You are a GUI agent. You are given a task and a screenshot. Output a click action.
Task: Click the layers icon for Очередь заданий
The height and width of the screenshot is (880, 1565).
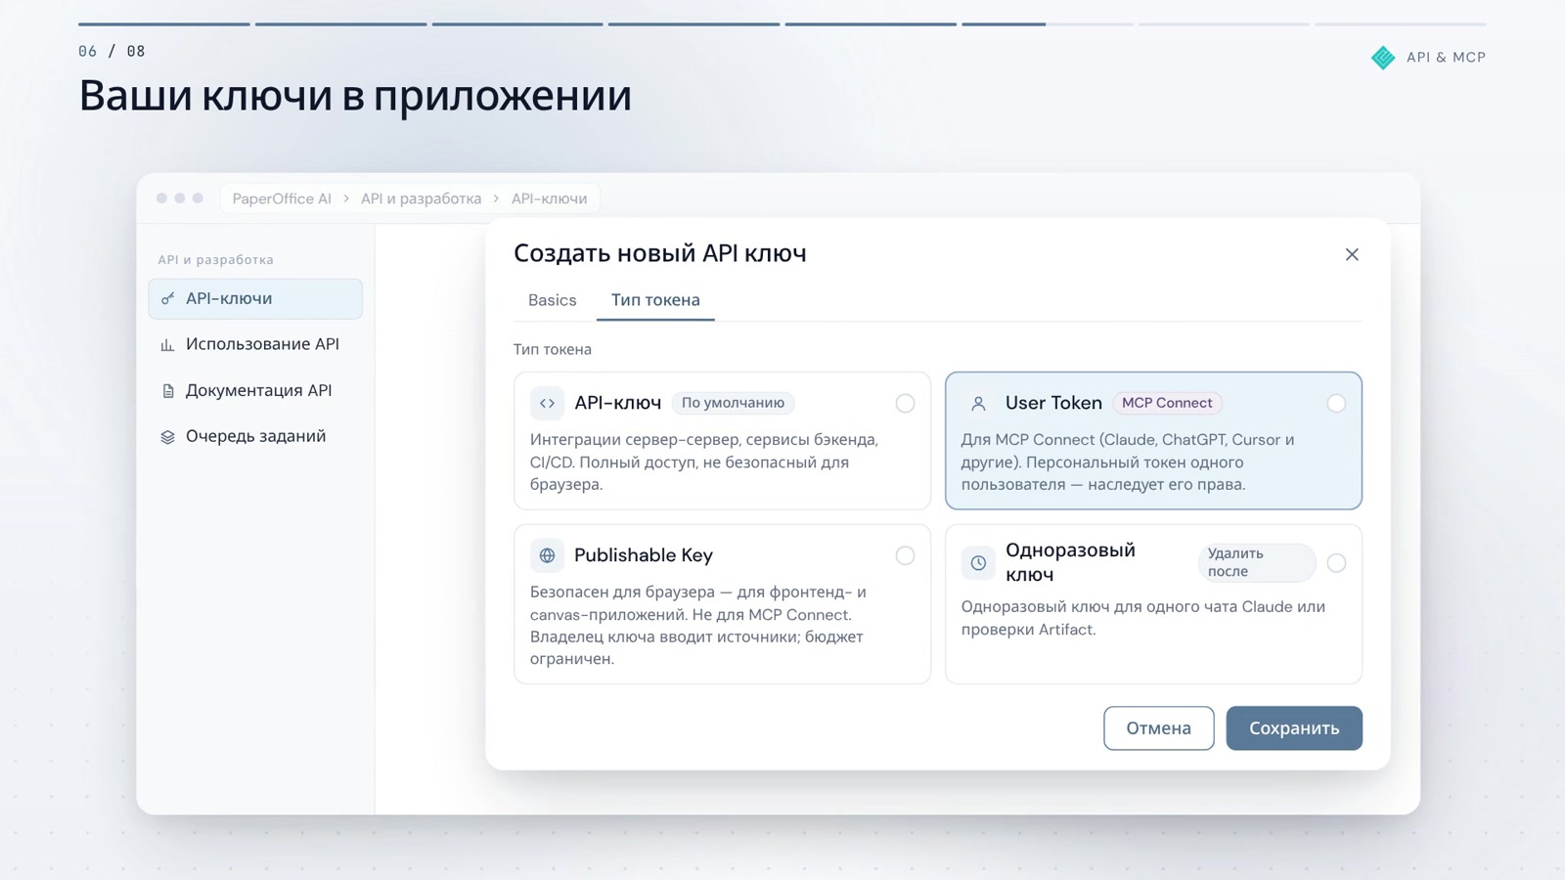click(167, 437)
